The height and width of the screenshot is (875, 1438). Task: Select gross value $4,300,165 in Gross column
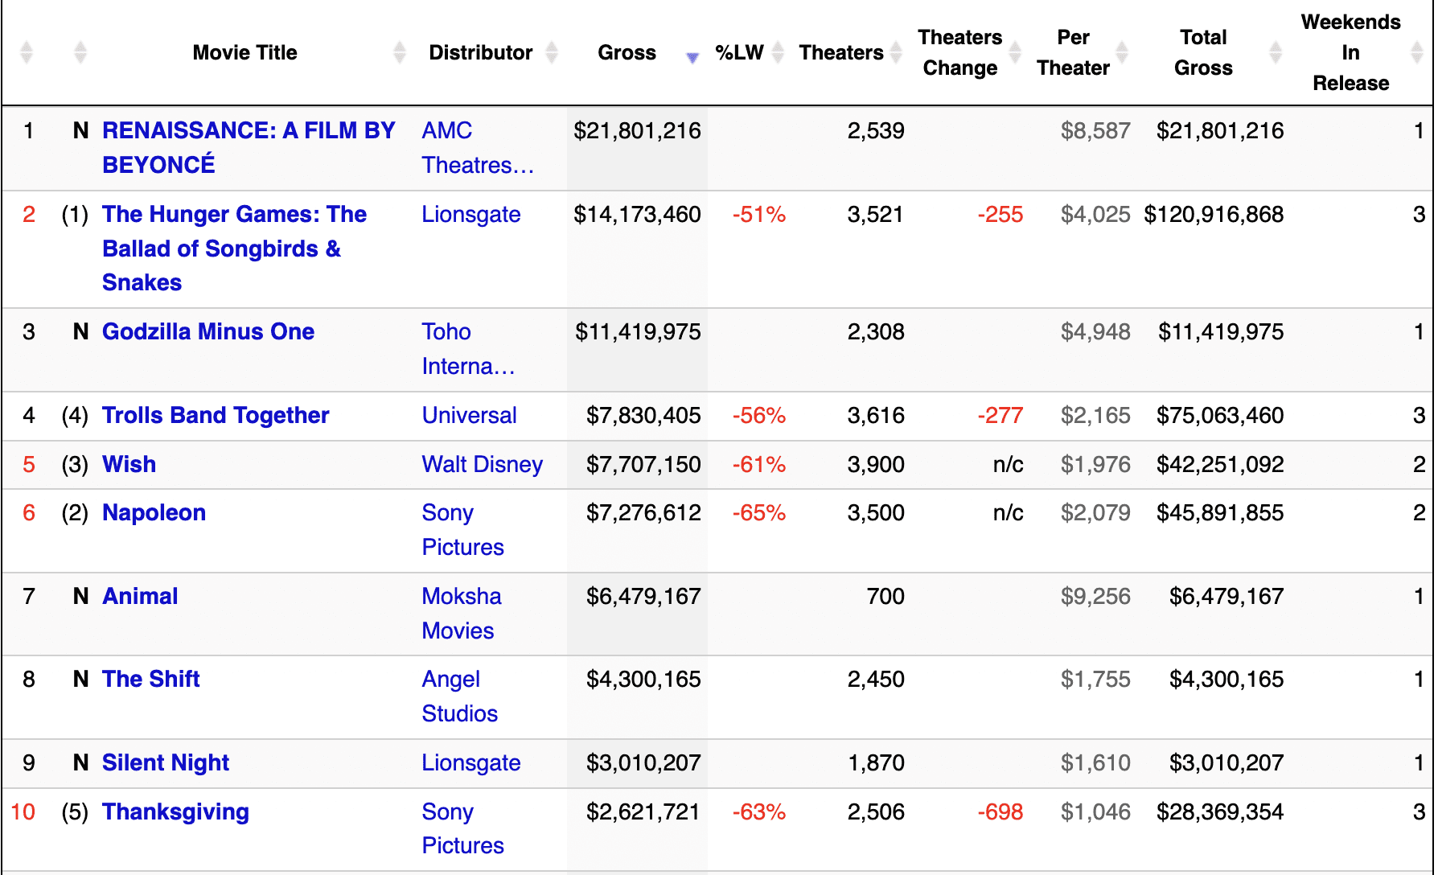[x=643, y=679]
